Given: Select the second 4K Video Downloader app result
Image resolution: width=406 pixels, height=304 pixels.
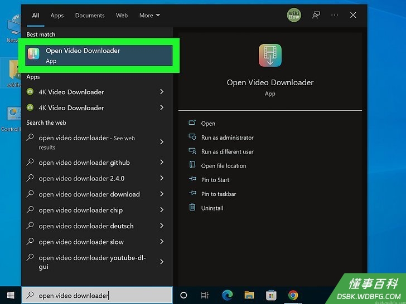Looking at the screenshot, I should (97, 107).
